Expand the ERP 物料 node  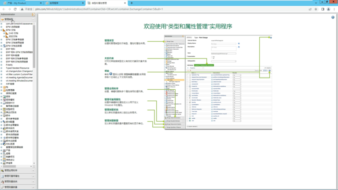coord(1,49)
